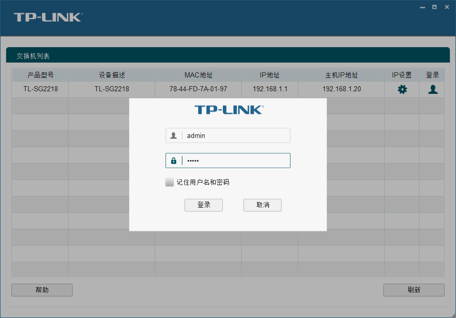
Task: Select the 设备描述 column header
Action: tap(112, 75)
